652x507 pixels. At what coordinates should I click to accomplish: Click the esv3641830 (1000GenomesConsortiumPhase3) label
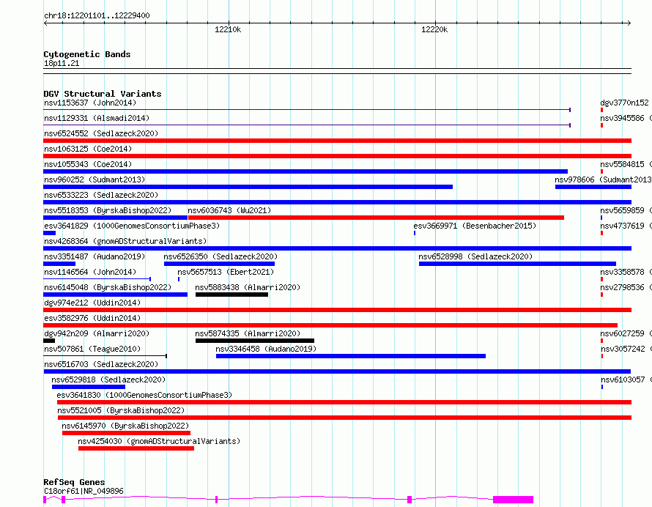pyautogui.click(x=144, y=395)
